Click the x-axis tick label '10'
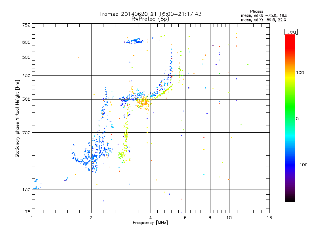This screenshot has height=237, width=317. coord(229,218)
